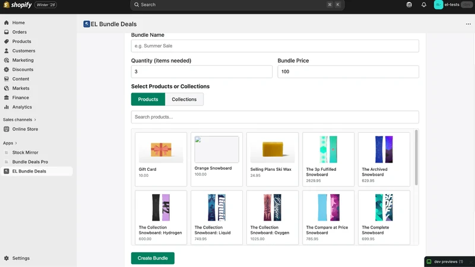
Task: Select the Selling Plans Ski Wax product
Action: tap(273, 159)
